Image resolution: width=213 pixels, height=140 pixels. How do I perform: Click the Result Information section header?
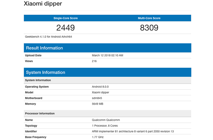pyautogui.click(x=108, y=48)
